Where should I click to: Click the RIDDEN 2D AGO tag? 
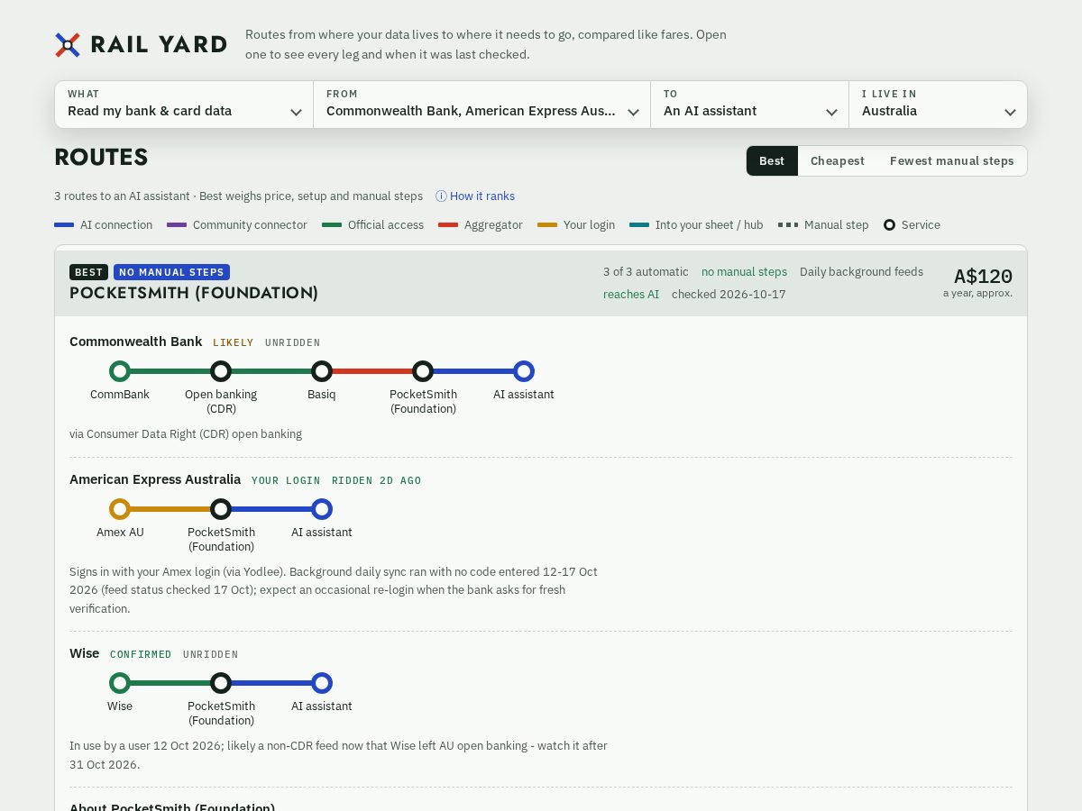[x=376, y=480]
